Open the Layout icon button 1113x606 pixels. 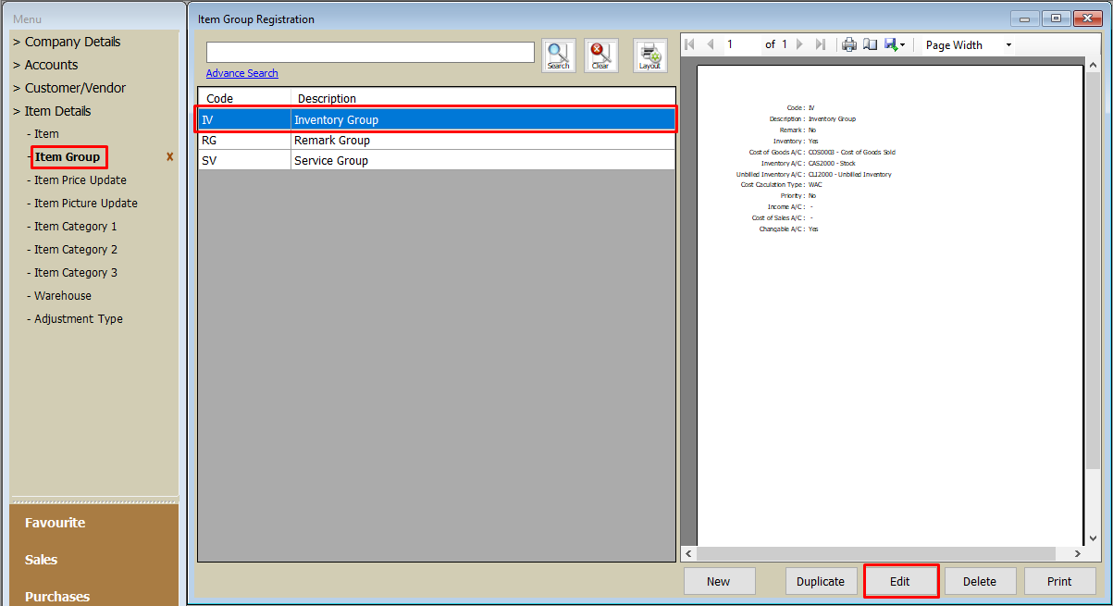coord(650,56)
